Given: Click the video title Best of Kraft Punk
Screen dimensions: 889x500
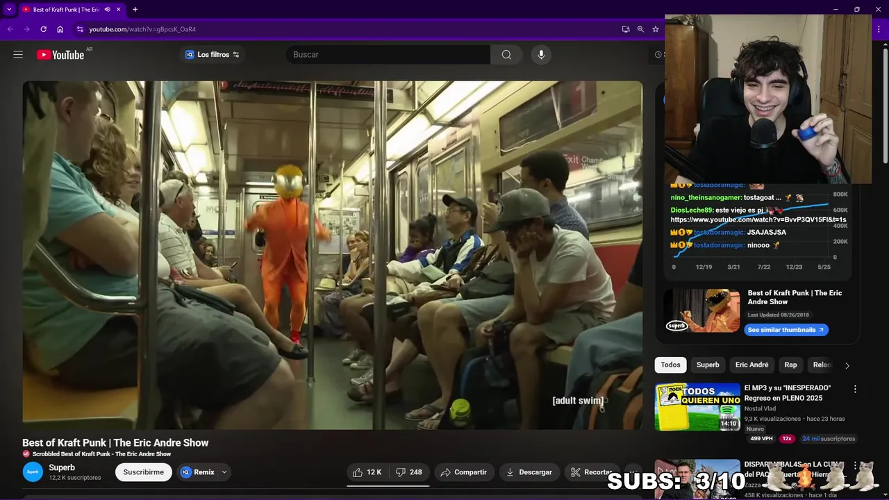Looking at the screenshot, I should [x=115, y=442].
